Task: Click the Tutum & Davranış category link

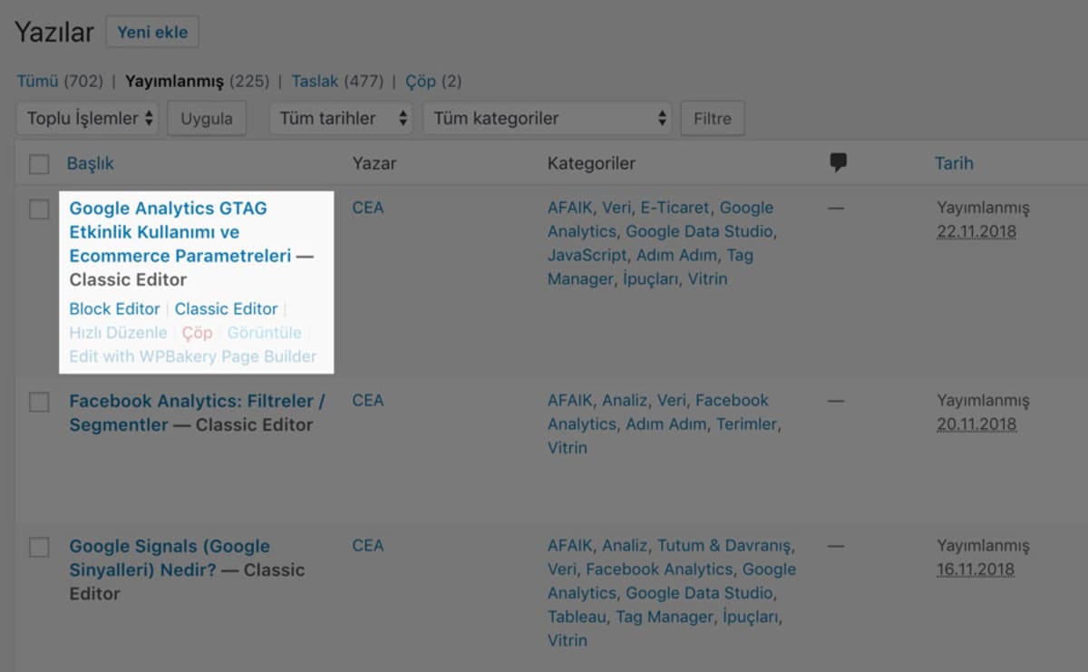Action: (725, 546)
